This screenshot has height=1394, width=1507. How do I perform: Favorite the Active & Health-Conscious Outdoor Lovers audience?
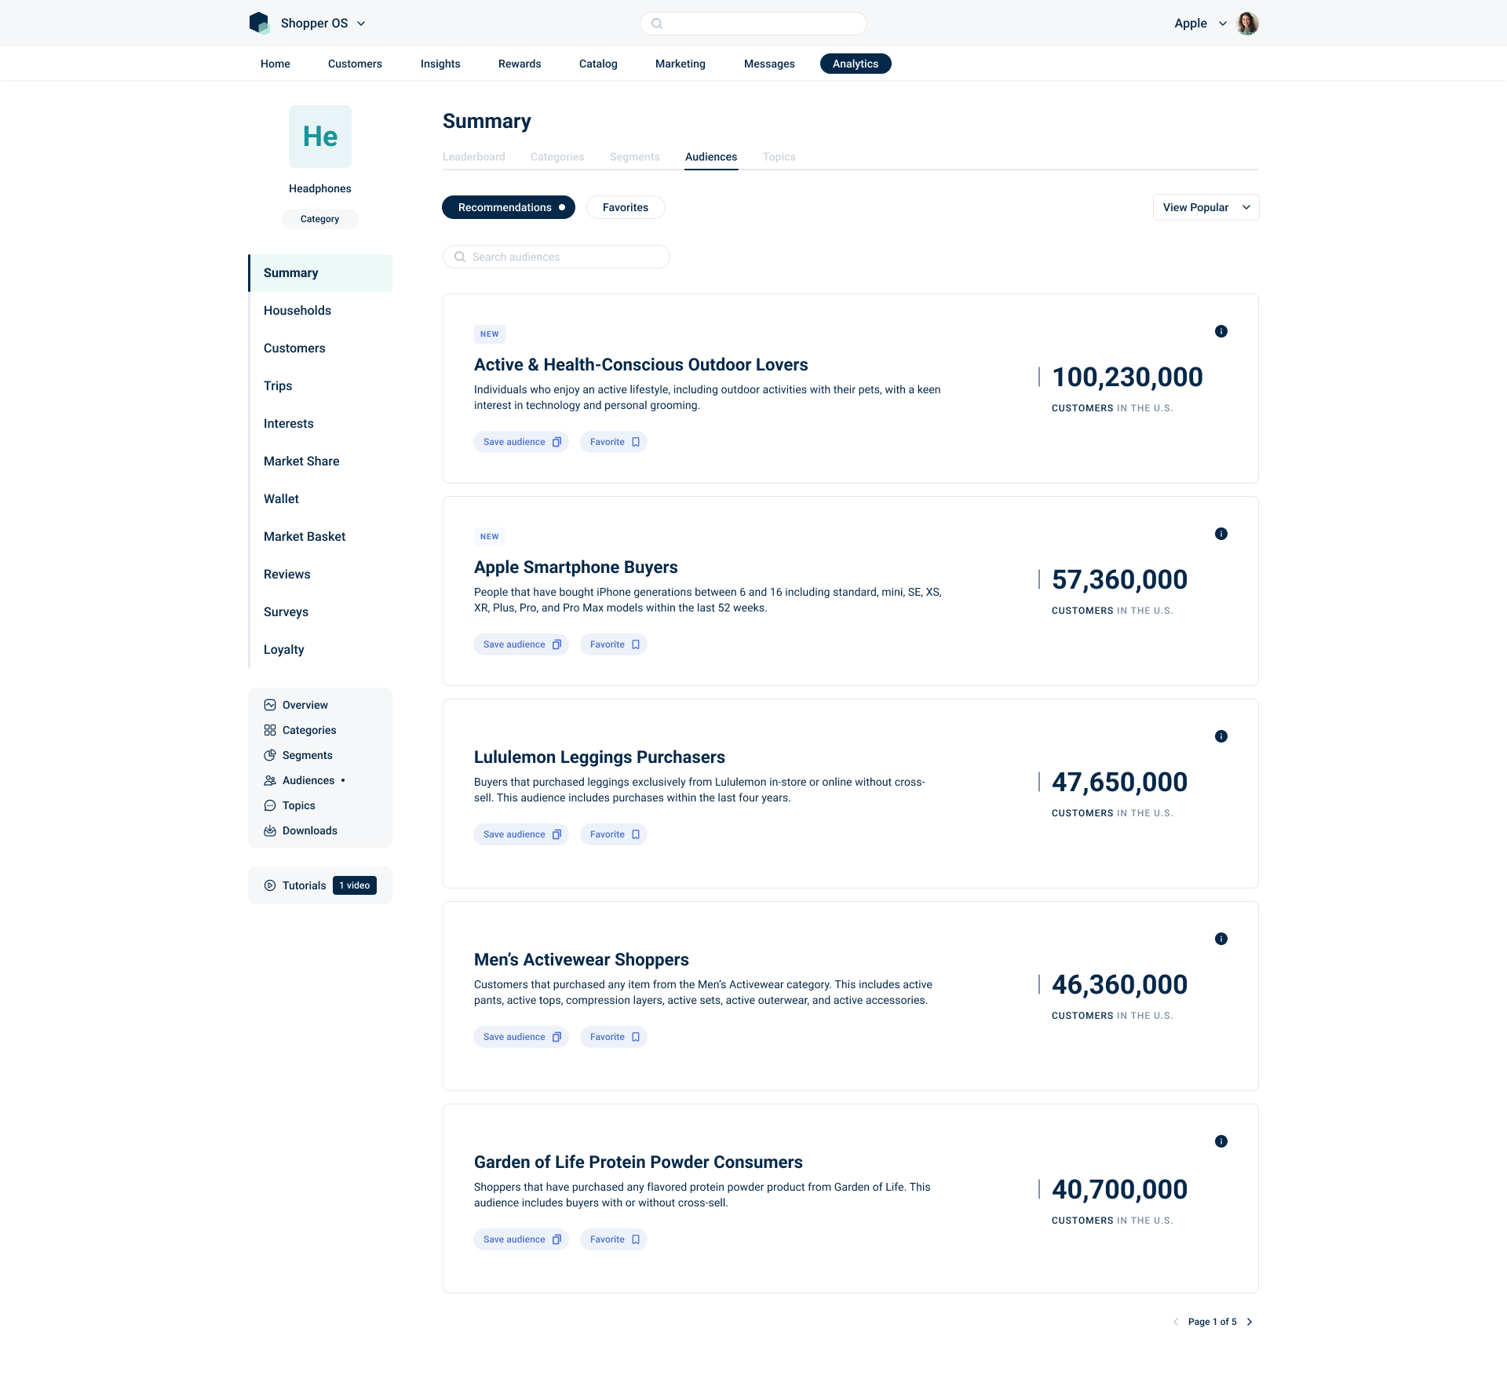pos(614,442)
